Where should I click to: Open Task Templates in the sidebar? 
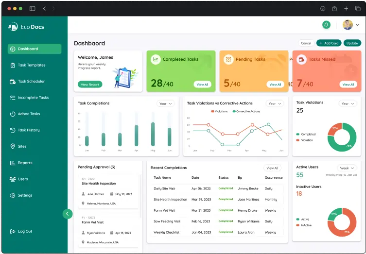[32, 65]
